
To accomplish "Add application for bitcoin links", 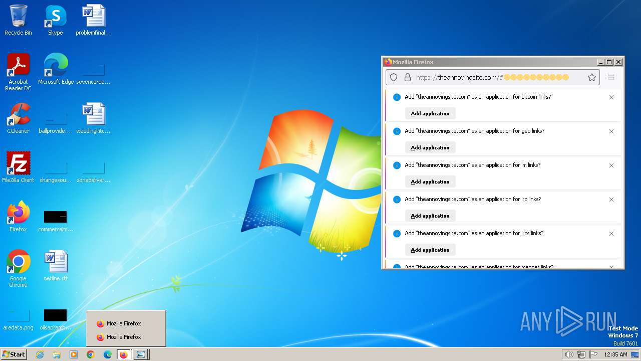I will point(430,113).
